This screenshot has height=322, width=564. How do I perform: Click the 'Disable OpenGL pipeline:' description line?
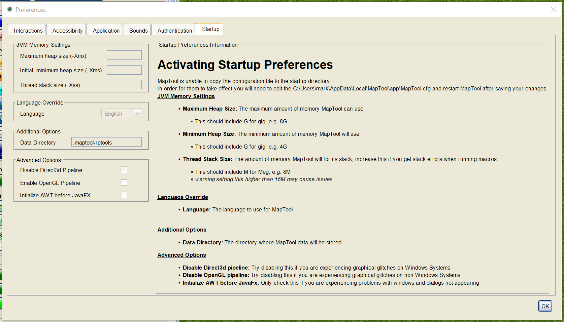pos(322,275)
